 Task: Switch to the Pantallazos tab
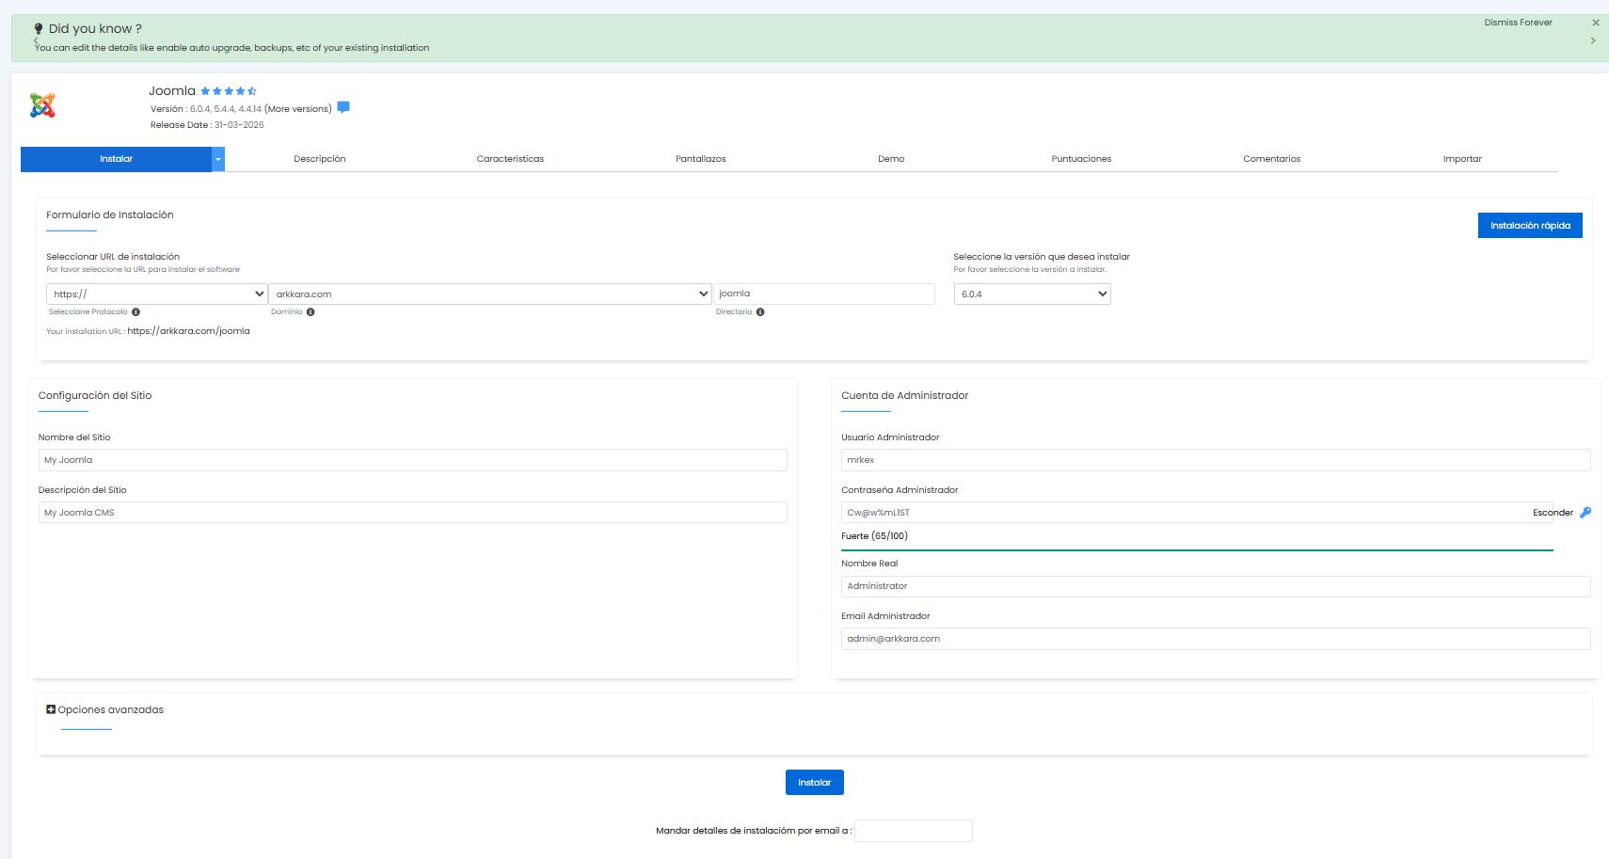coord(701,159)
